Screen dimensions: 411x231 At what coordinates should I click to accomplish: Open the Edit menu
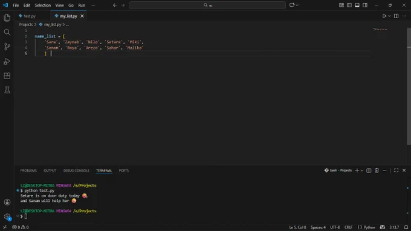pos(27,5)
